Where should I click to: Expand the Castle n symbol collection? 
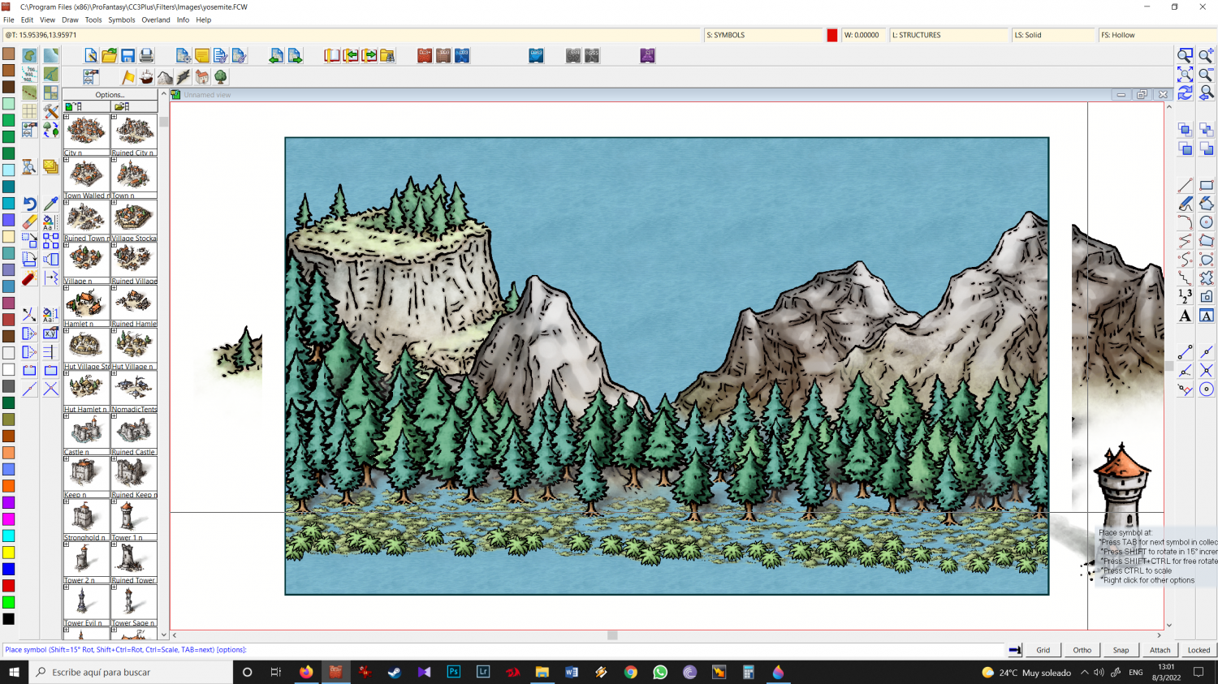point(67,416)
